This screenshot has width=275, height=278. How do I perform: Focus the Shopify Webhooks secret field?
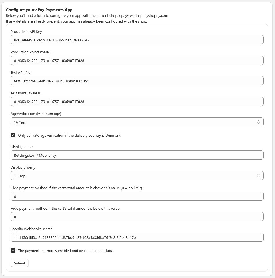[x=137, y=237]
